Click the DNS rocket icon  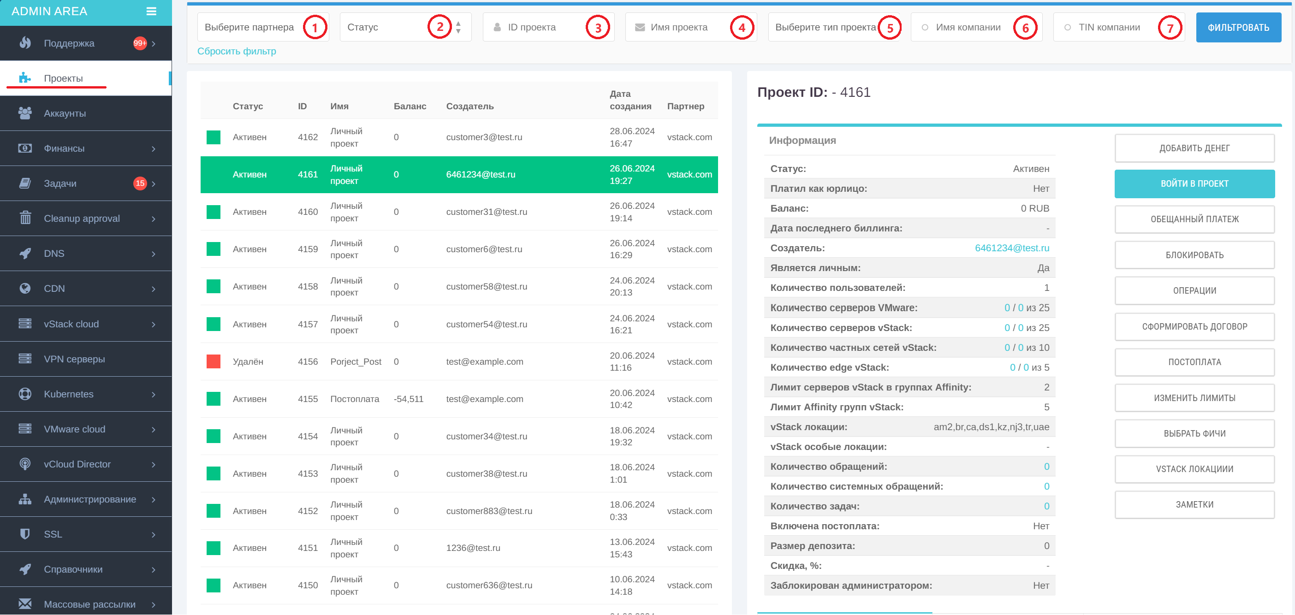coord(24,253)
